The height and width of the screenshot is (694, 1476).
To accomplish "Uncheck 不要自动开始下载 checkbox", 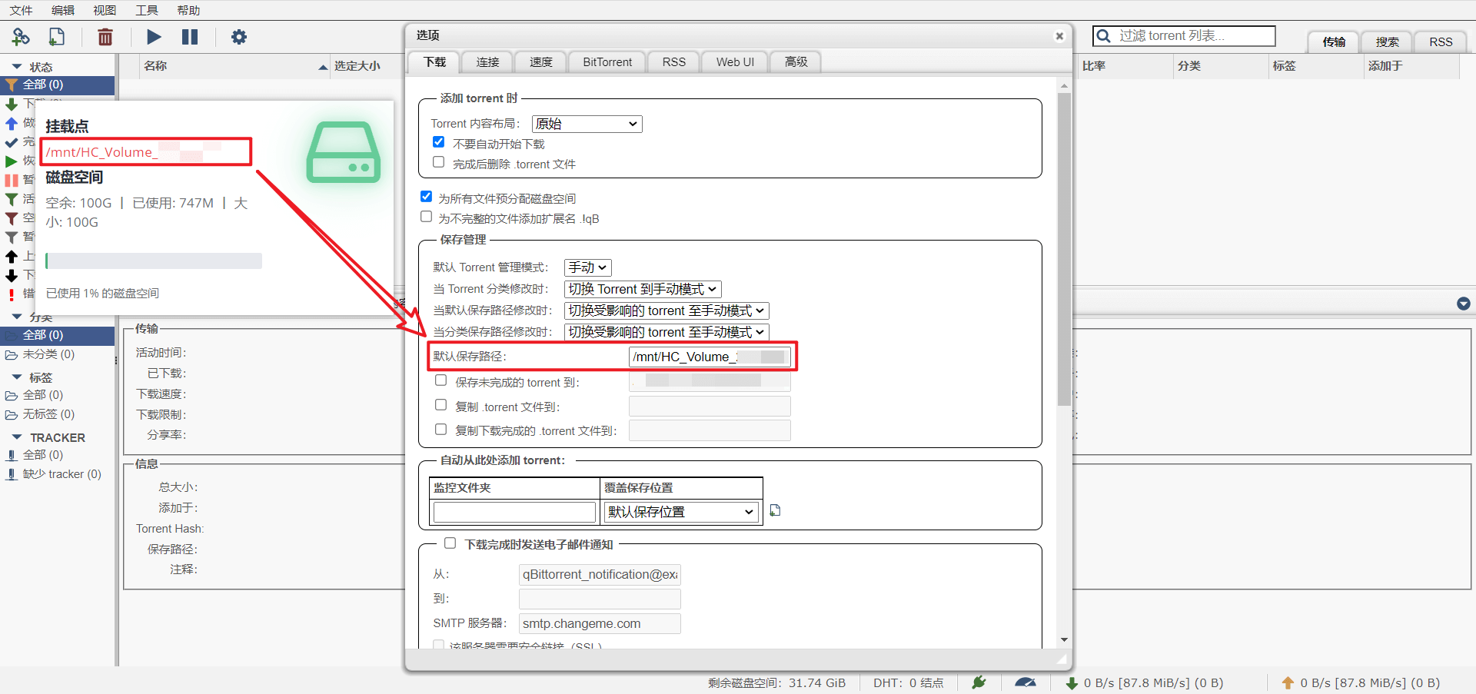I will coord(438,142).
